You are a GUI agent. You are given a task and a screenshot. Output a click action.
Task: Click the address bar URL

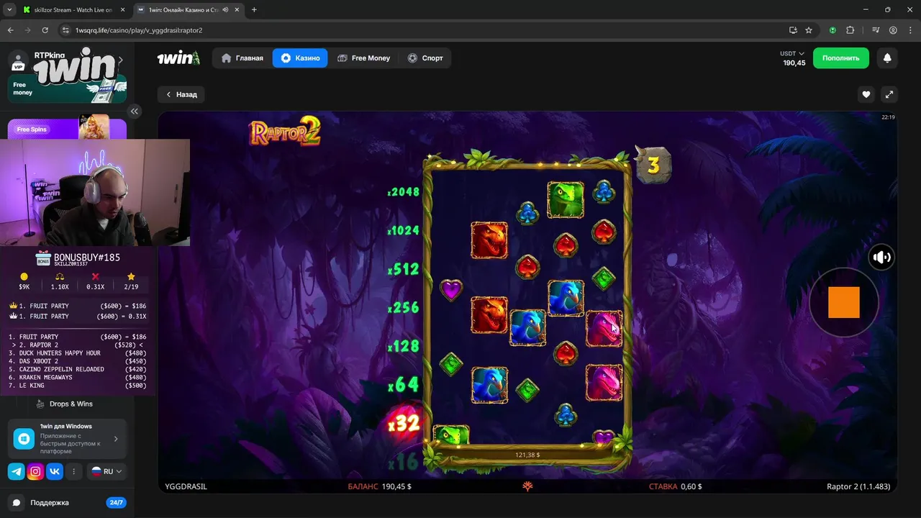(139, 30)
